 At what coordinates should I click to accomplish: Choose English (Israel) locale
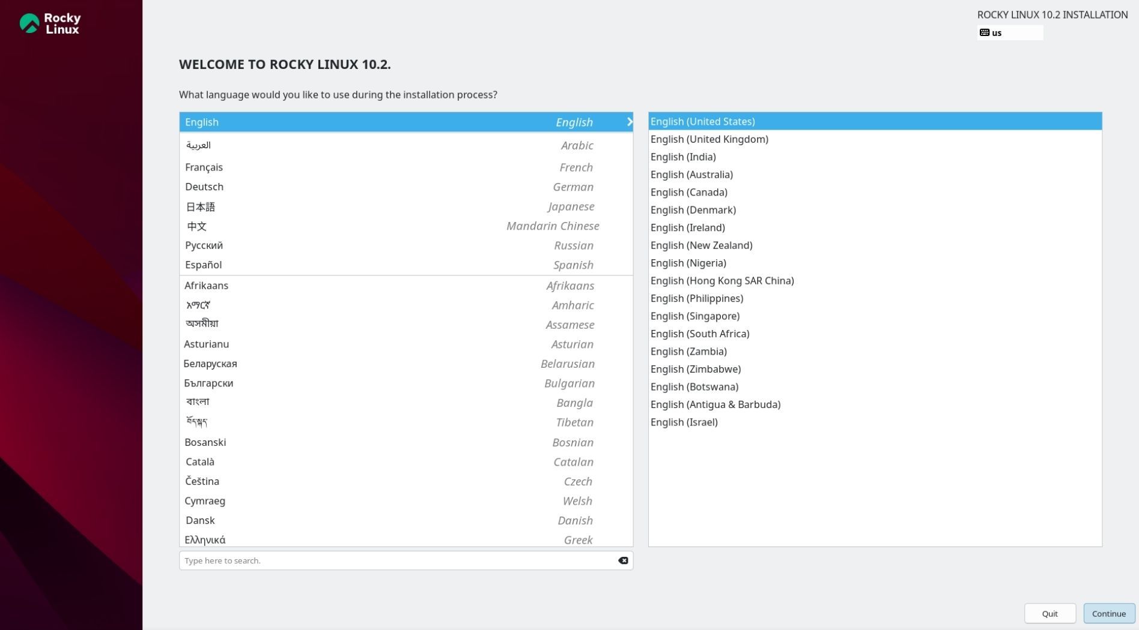(875, 422)
